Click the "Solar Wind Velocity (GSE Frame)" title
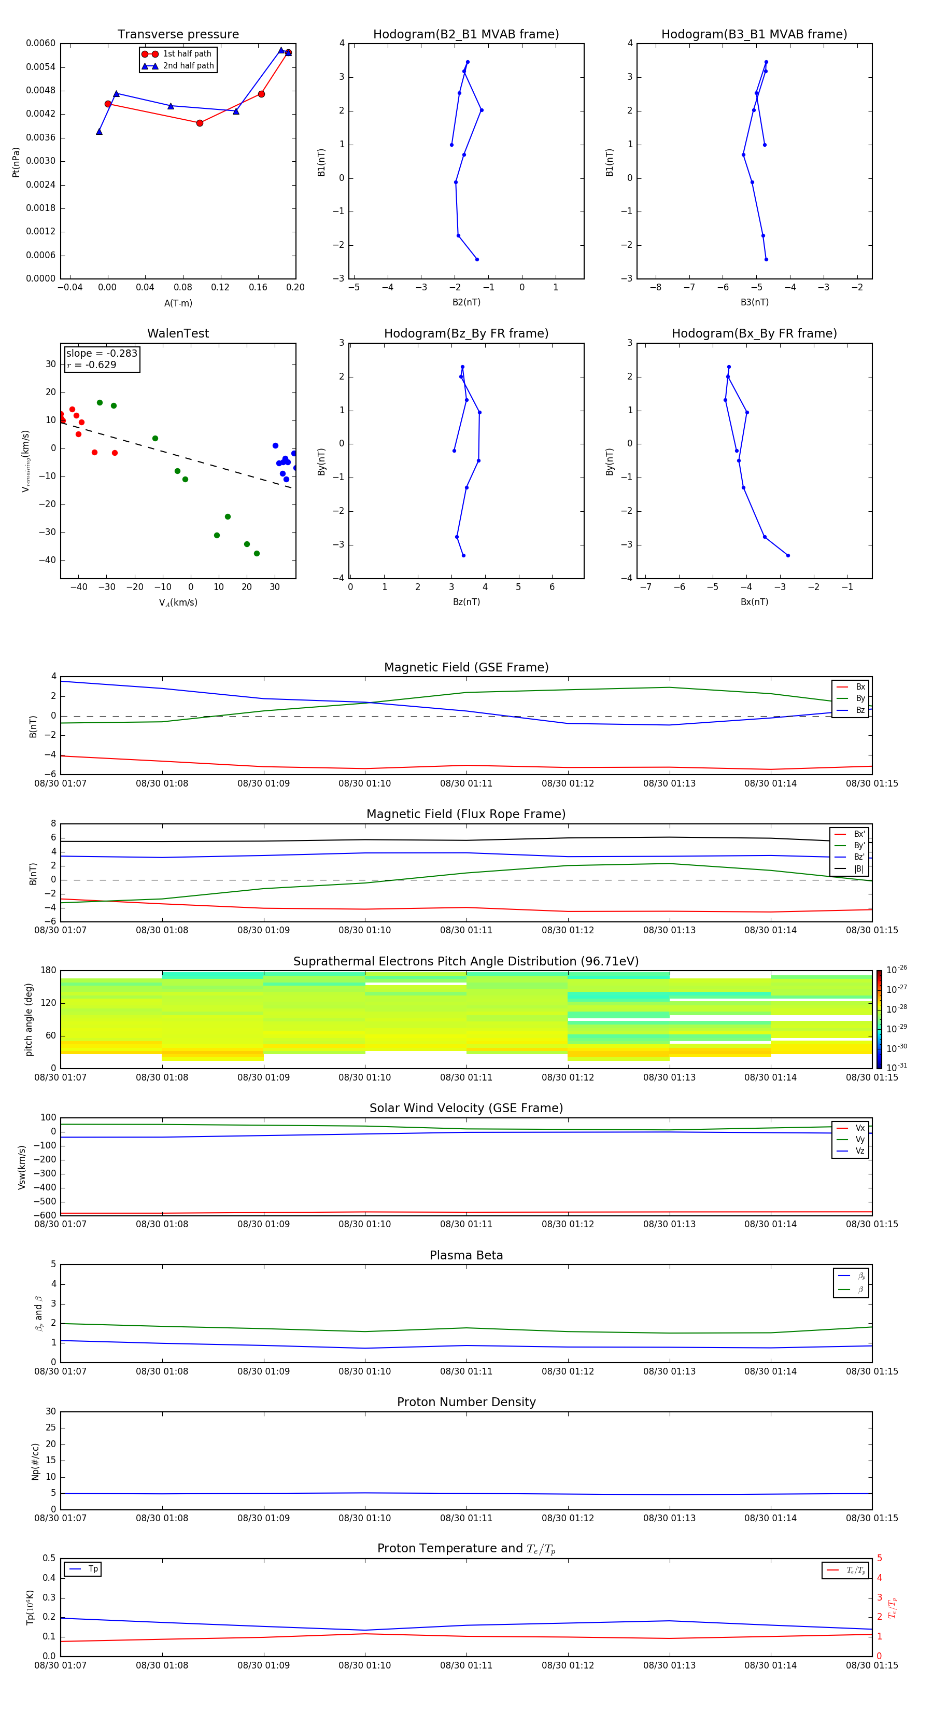 coord(466,1109)
